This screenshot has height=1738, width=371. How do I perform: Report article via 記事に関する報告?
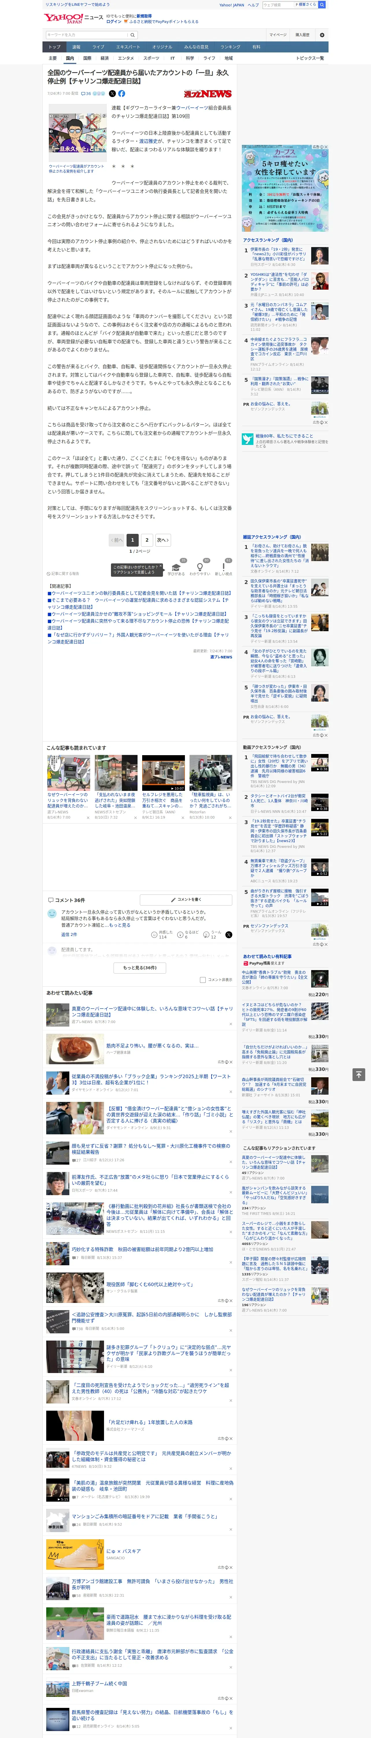[63, 574]
